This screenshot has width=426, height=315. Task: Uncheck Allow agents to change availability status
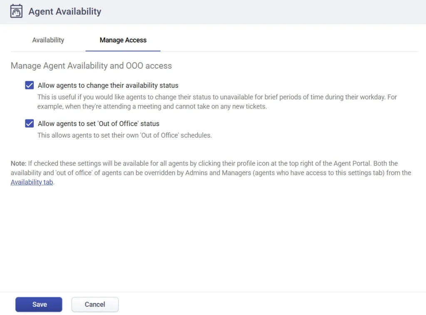pyautogui.click(x=30, y=85)
